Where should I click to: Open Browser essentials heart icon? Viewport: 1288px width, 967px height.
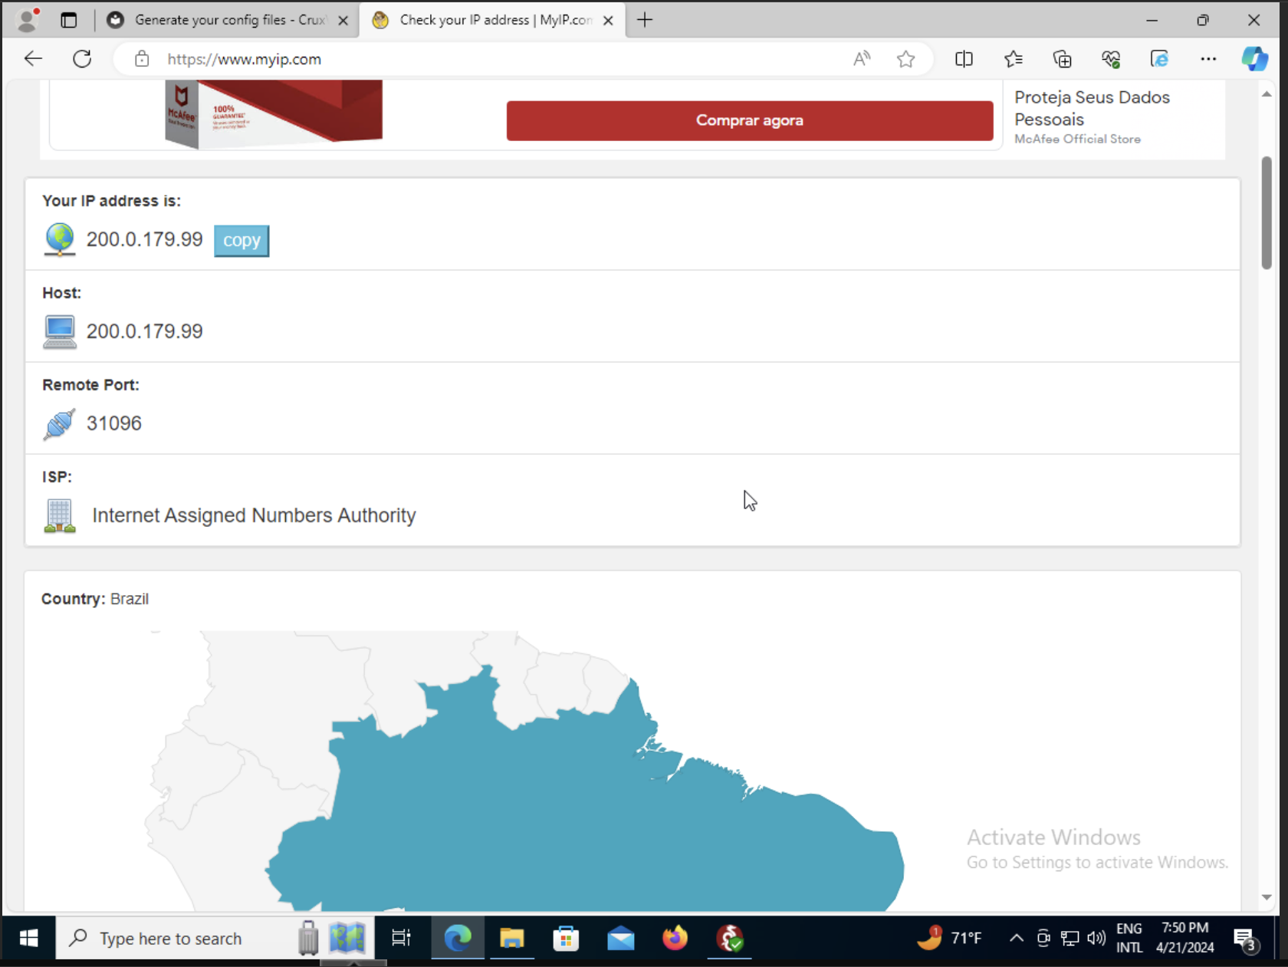point(1111,59)
